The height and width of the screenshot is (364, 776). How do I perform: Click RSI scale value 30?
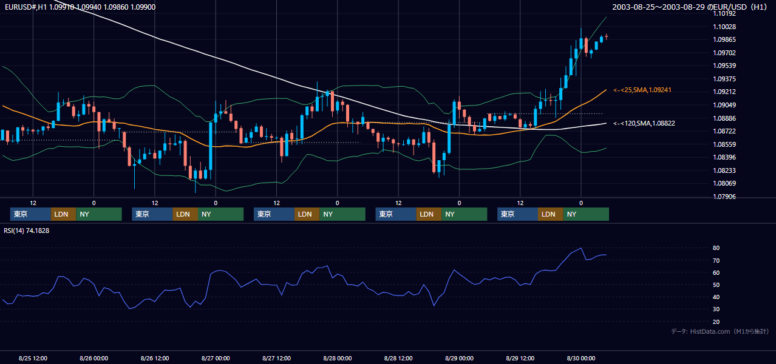coord(716,309)
